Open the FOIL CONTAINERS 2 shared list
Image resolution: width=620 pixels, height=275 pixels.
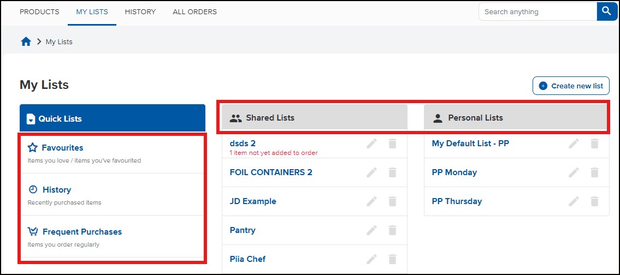click(x=271, y=172)
